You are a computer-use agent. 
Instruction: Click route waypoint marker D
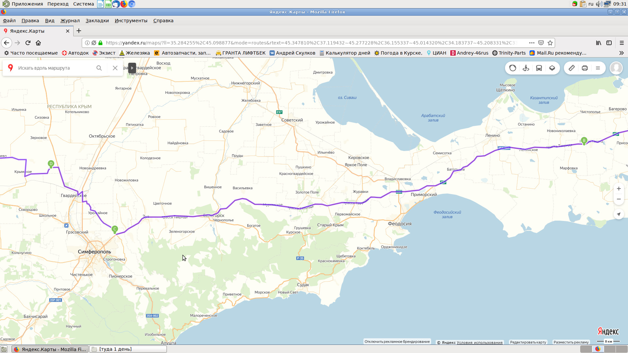click(51, 164)
